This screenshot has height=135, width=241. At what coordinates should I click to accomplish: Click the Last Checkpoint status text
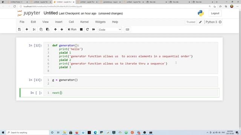[x=78, y=13]
